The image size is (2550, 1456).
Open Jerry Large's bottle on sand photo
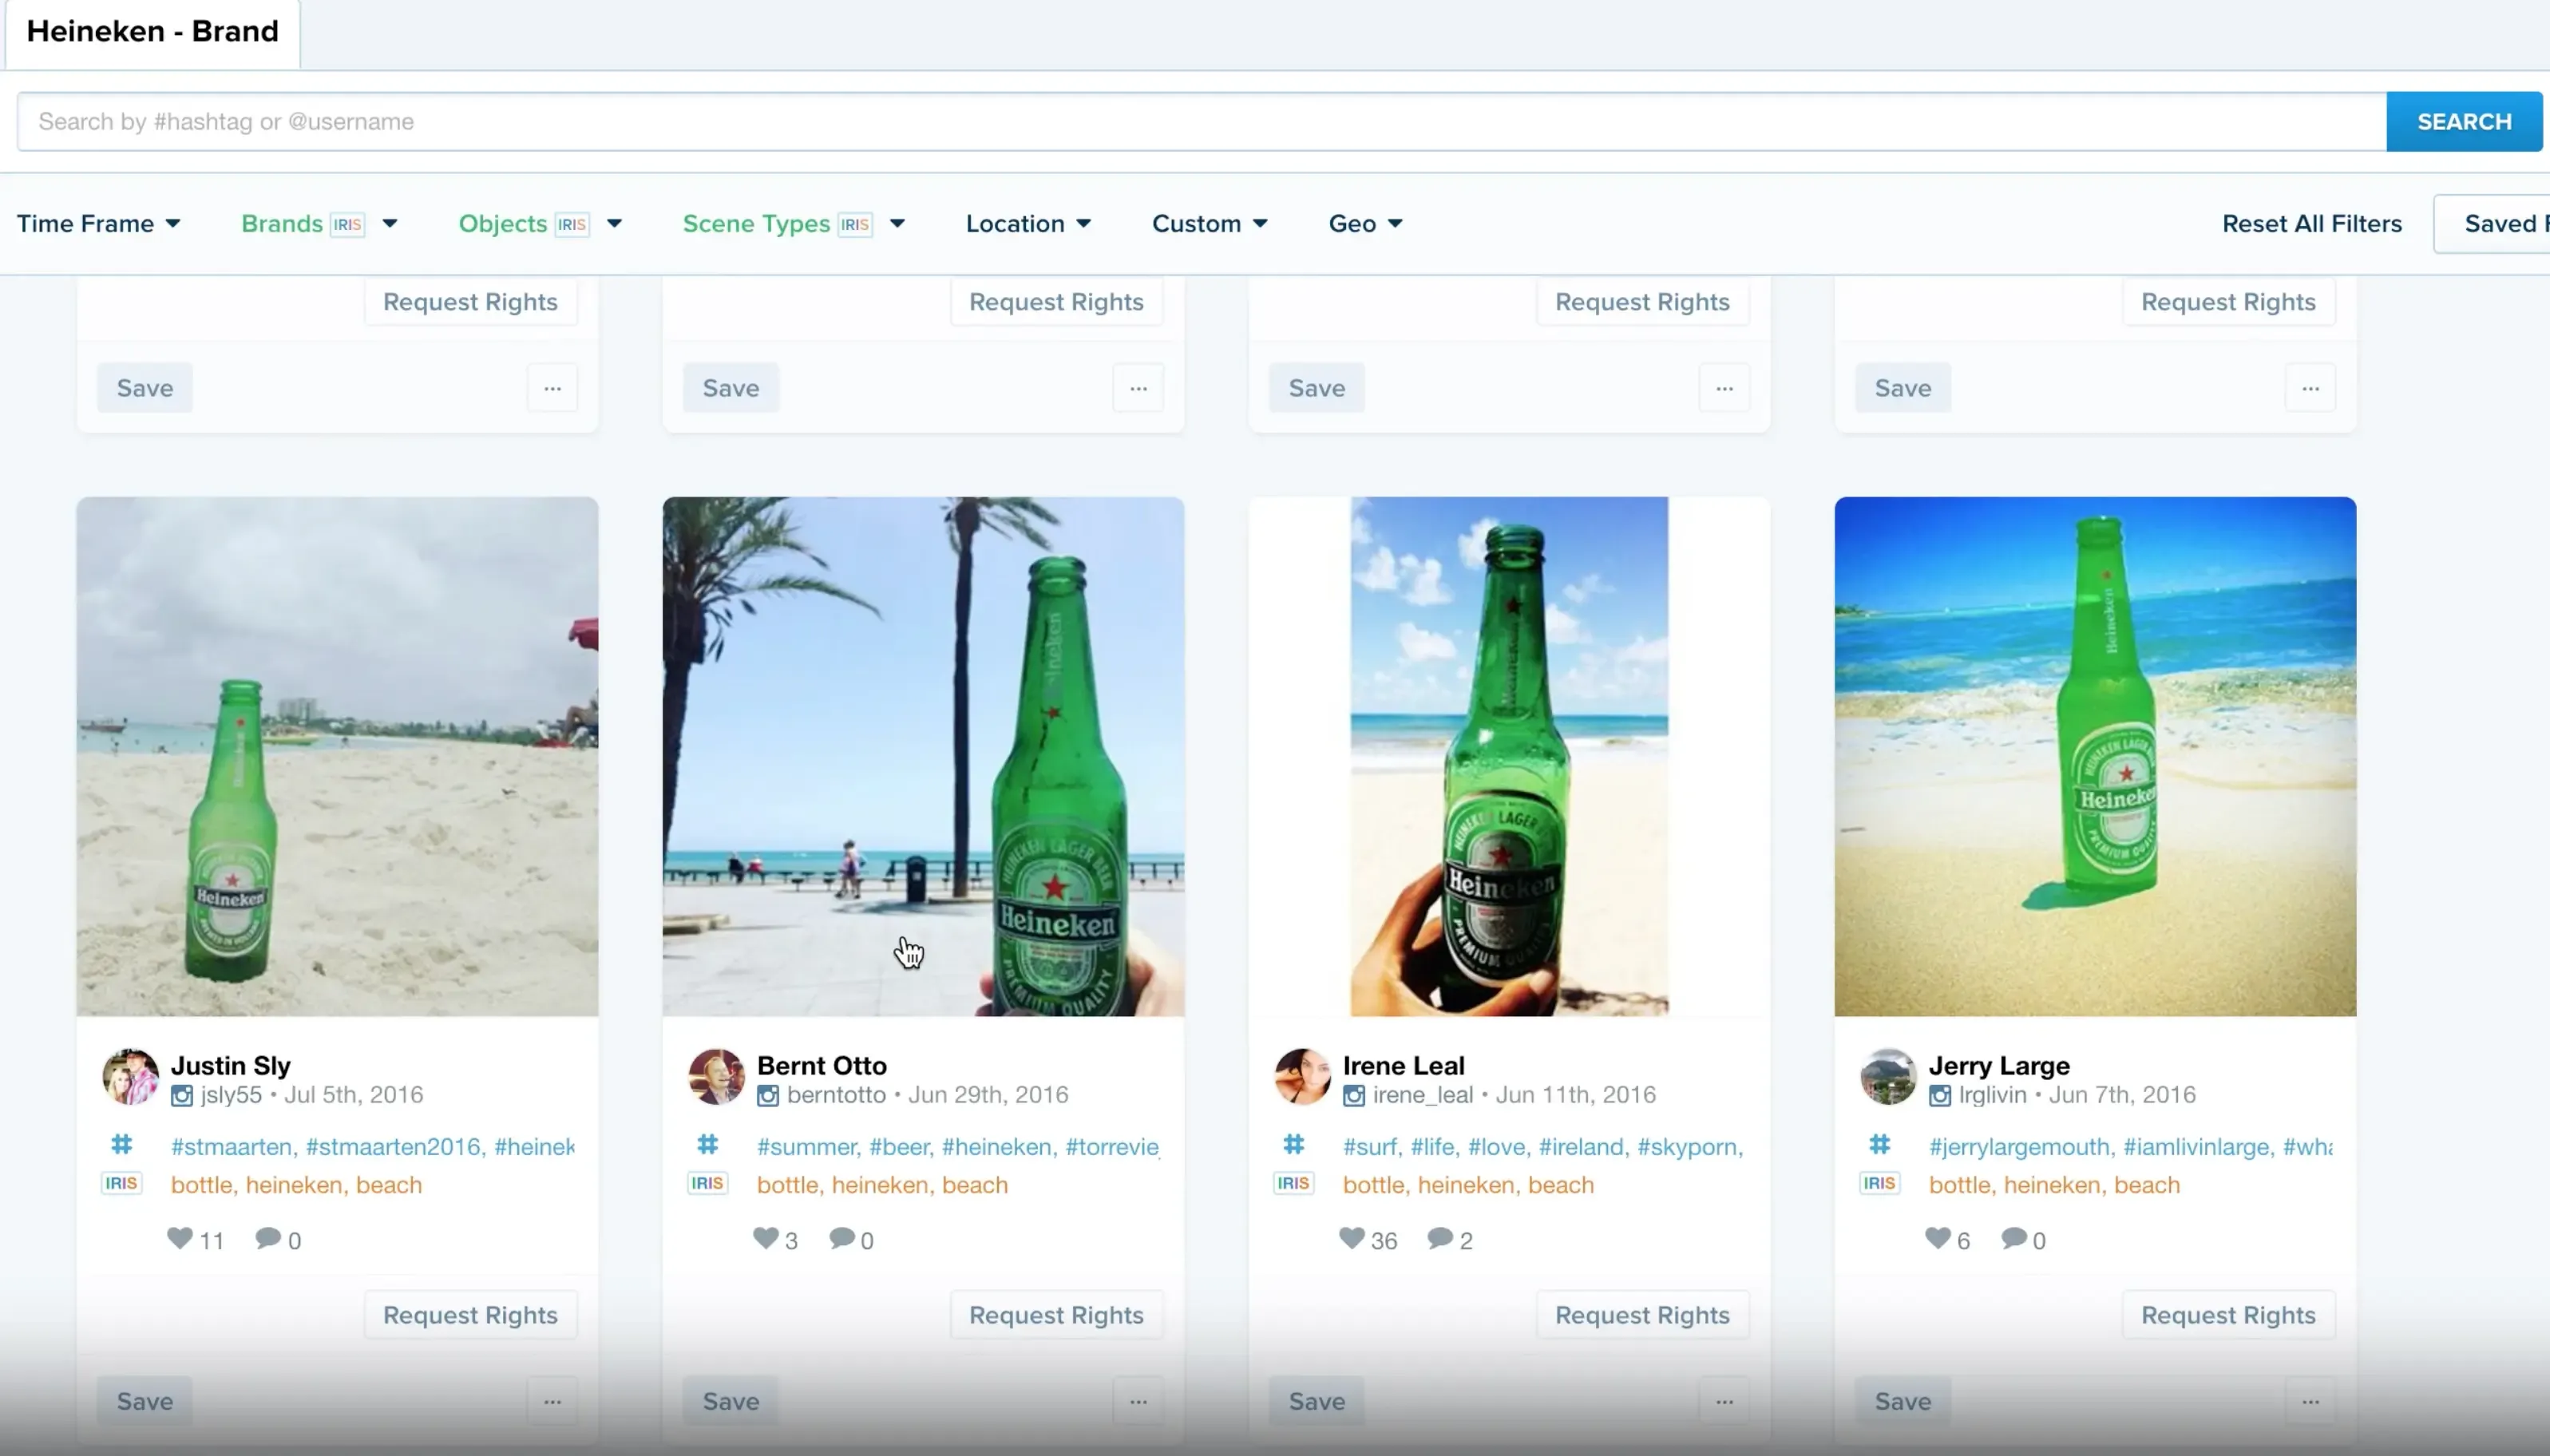2096,757
